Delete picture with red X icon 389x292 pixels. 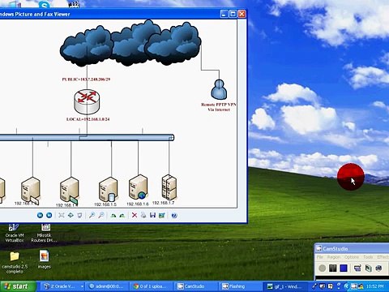tap(135, 215)
